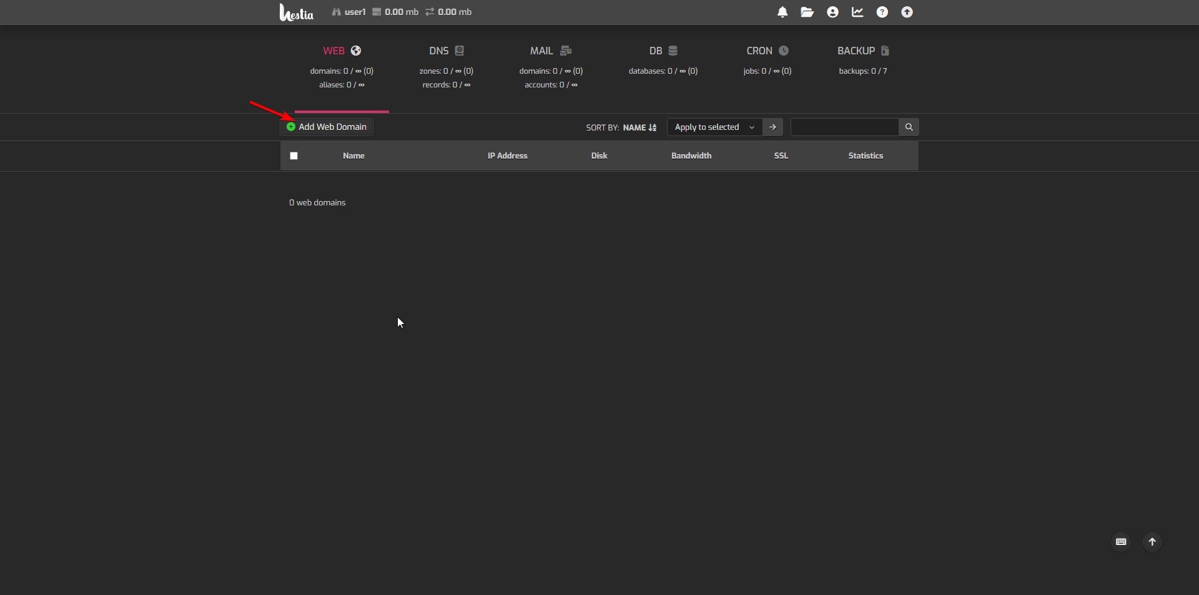Switch to the MAIL tab

[x=550, y=51]
